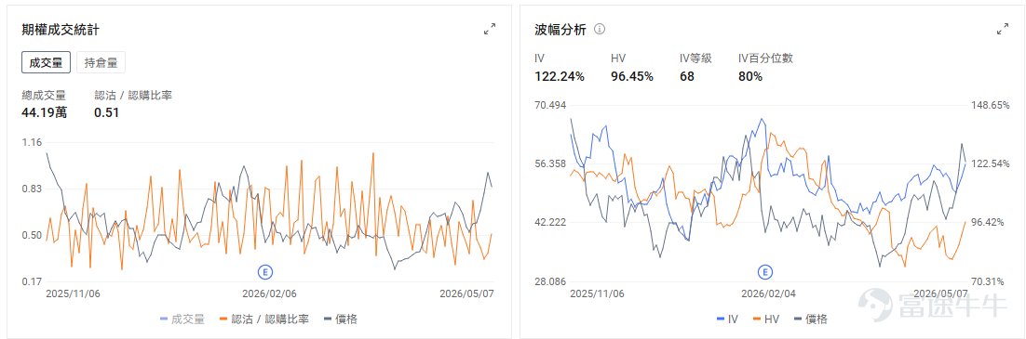1026x339 pixels.
Task: Click the 2026/05/07 label in 波幅分析 chart
Action: pyautogui.click(x=940, y=293)
